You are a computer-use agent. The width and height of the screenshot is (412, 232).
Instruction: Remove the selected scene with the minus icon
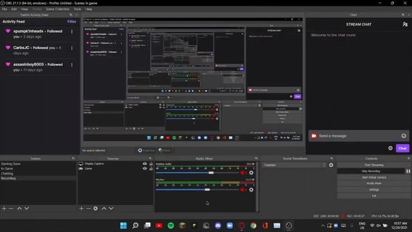[x=11, y=208]
